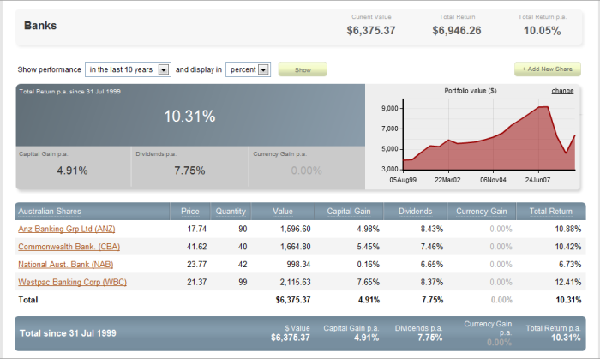Open the performance period dropdown
Screen dimensions: 600x359
click(x=128, y=69)
